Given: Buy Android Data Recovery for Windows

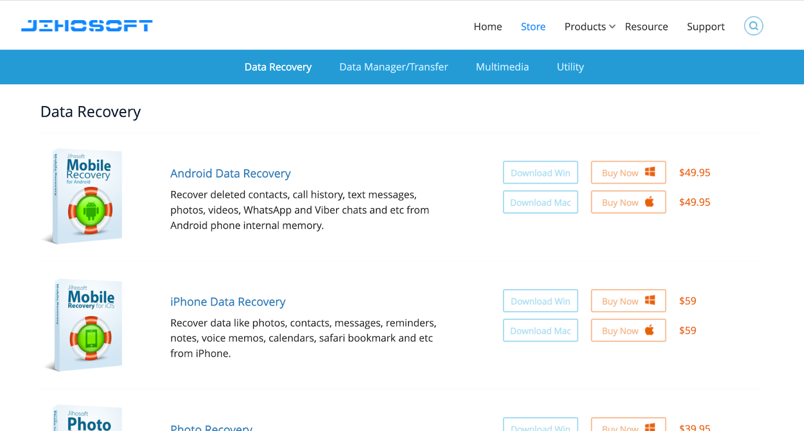Looking at the screenshot, I should (x=629, y=173).
